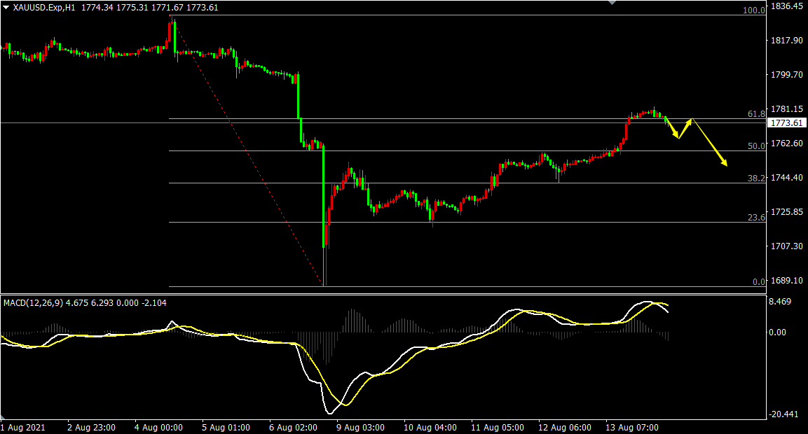Click the short yellow upward arrow tip
The width and height of the screenshot is (808, 434).
click(x=690, y=120)
